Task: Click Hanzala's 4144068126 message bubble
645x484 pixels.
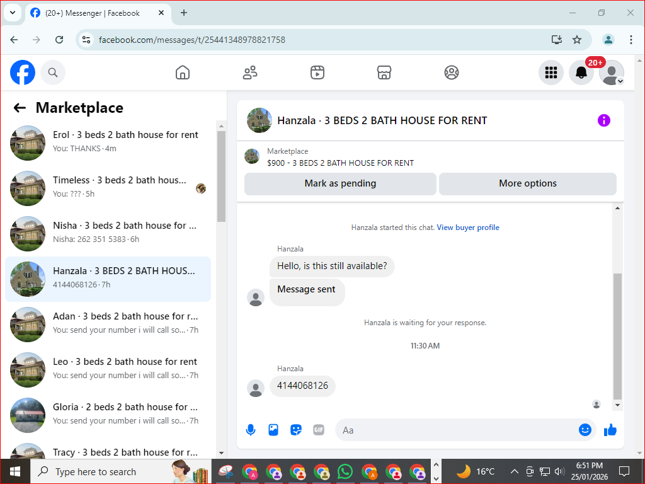Action: coord(302,386)
